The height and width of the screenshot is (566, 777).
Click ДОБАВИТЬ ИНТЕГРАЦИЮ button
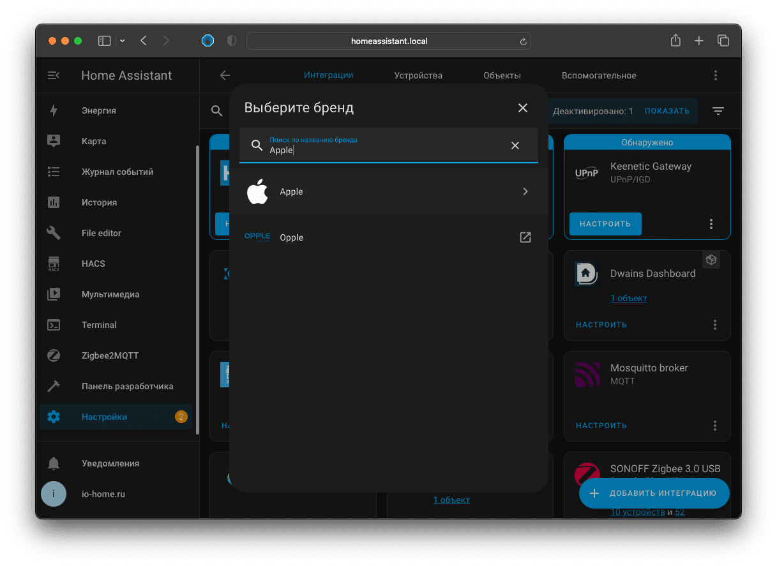click(x=654, y=493)
